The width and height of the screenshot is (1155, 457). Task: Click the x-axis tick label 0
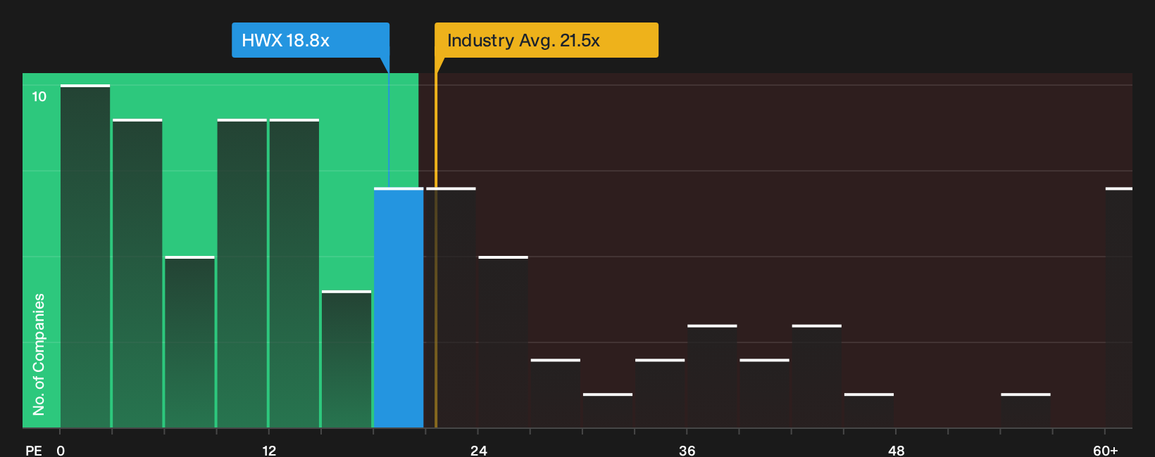[61, 451]
